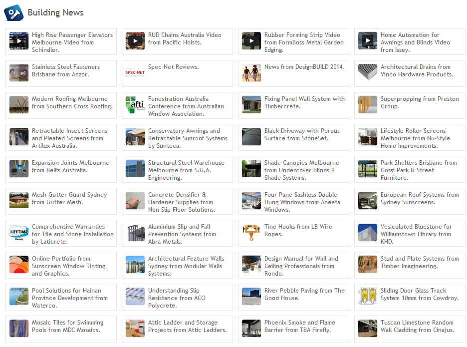
Task: Open Mesh Gutter Guard Sydney article link
Action: pyautogui.click(x=69, y=198)
